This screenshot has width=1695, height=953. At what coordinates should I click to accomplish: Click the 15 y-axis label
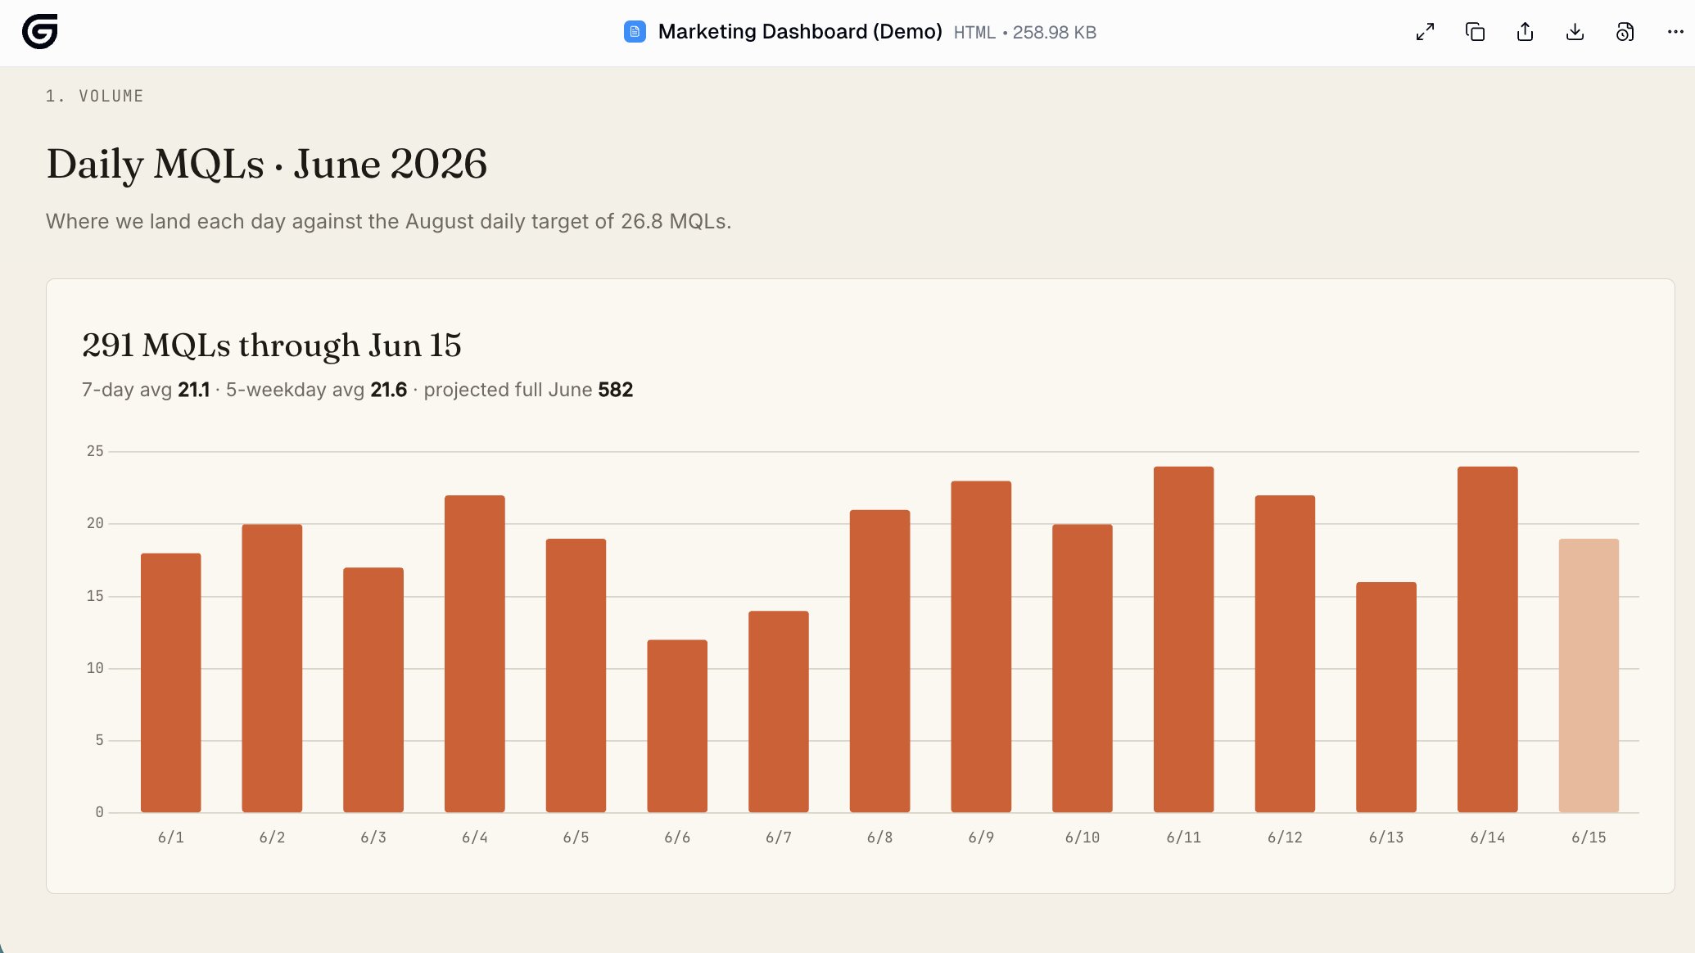click(95, 596)
